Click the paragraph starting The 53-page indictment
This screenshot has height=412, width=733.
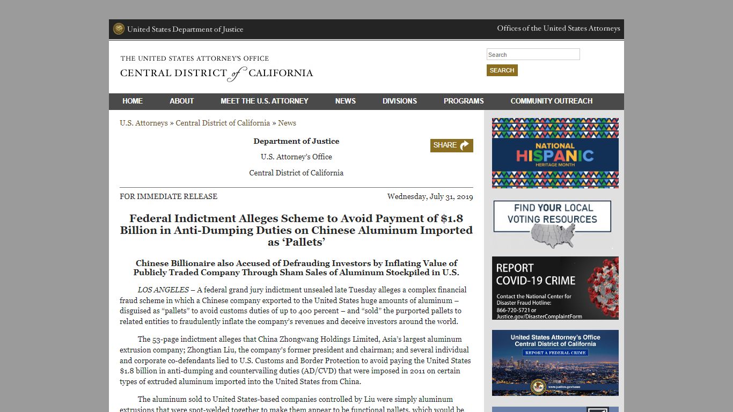pos(296,360)
